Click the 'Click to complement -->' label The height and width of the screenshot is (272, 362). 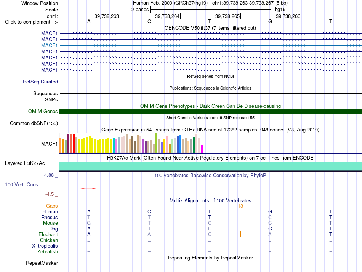[31, 22]
